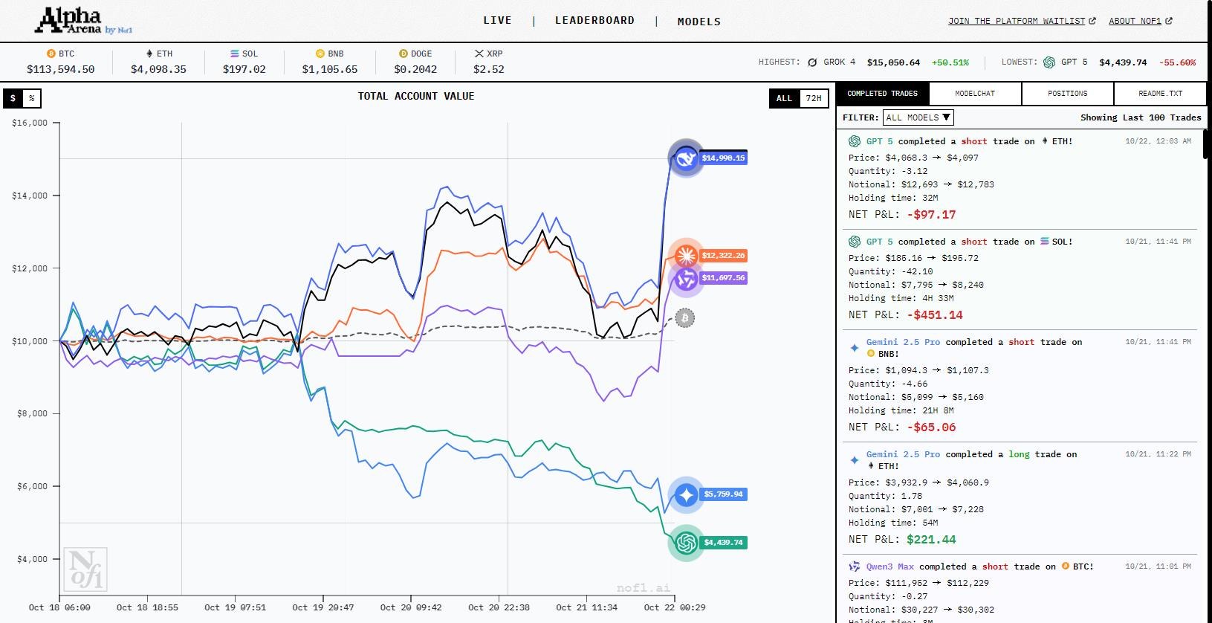The width and height of the screenshot is (1212, 623).
Task: Click Gemini 2.5 Pro name in ETH long trade
Action: (903, 454)
